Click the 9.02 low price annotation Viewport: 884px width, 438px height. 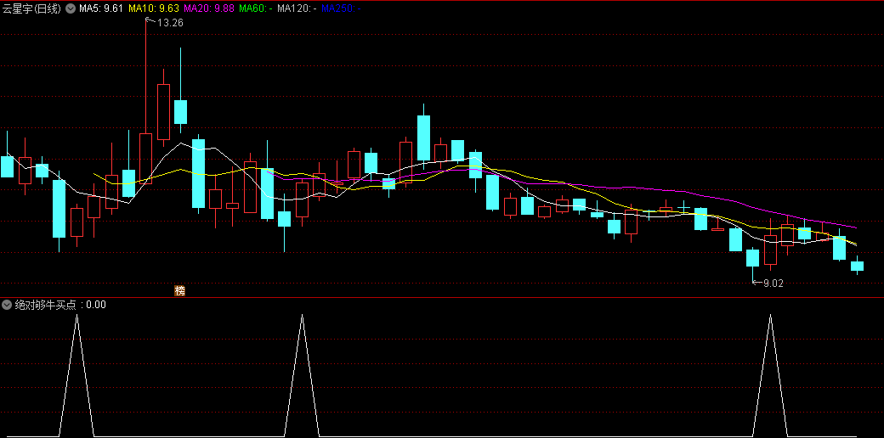pos(773,284)
